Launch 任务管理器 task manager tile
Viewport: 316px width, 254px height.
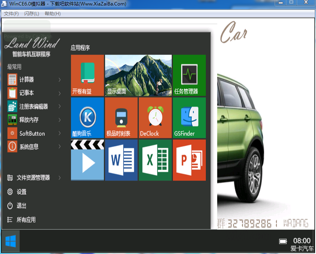189,75
